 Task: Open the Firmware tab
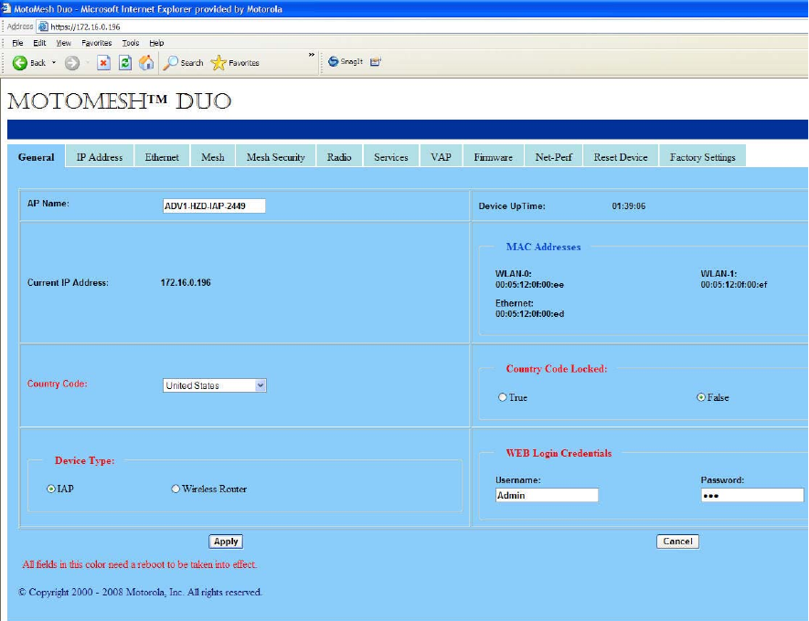coord(494,157)
